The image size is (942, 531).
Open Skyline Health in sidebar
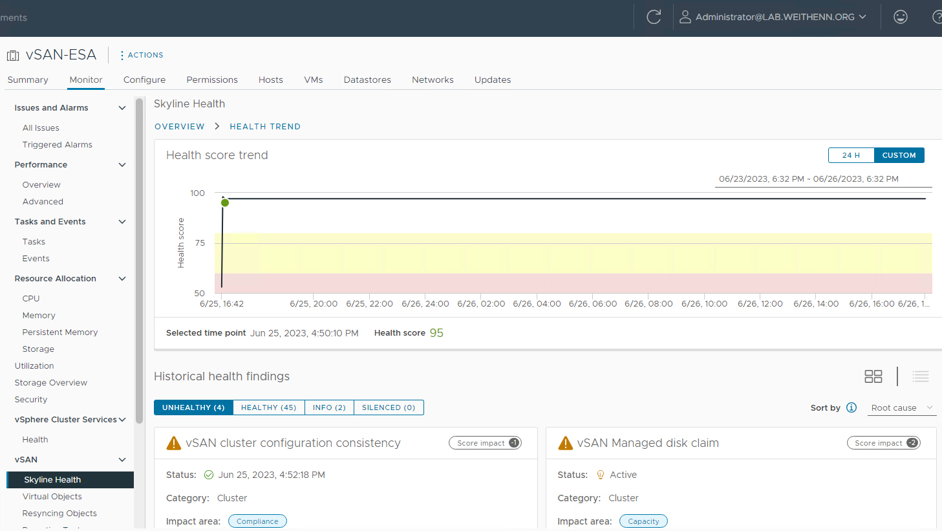[x=70, y=480]
